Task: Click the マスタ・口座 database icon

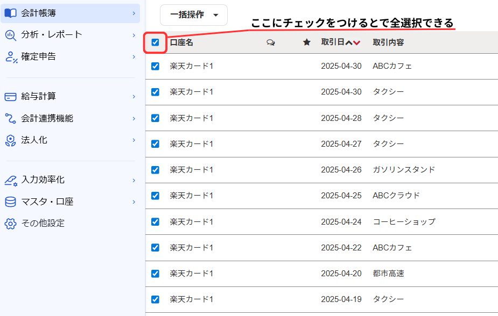Action: (x=10, y=202)
